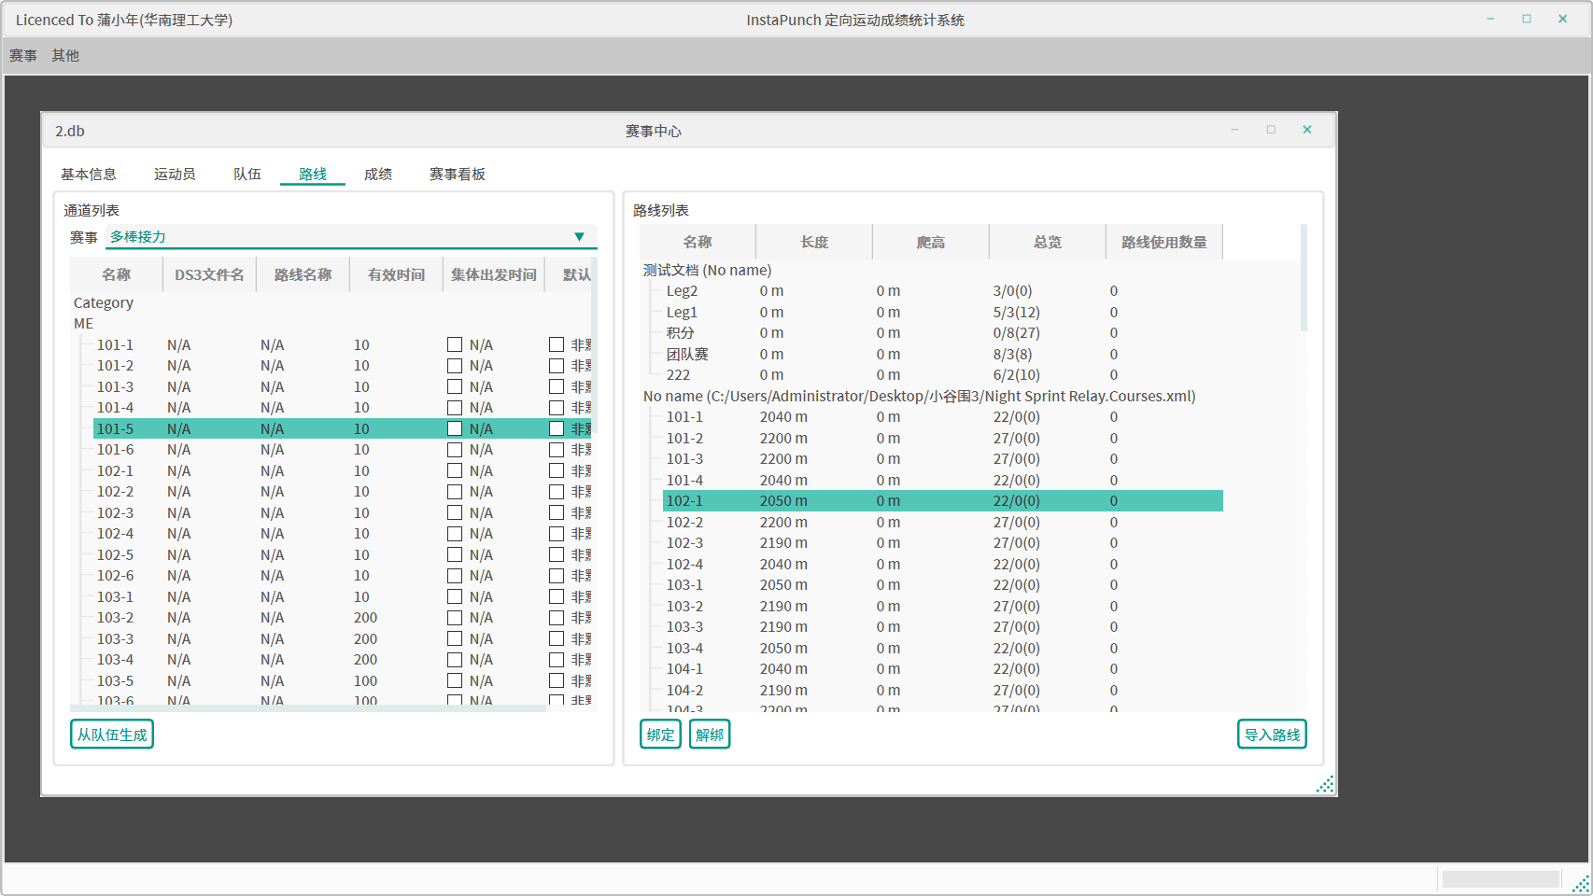The image size is (1593, 896).
Task: Click the route list vertical scrollbar
Action: click(1304, 280)
